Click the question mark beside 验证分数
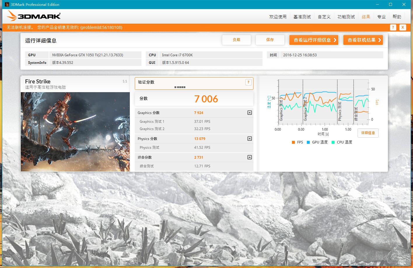 [x=248, y=82]
